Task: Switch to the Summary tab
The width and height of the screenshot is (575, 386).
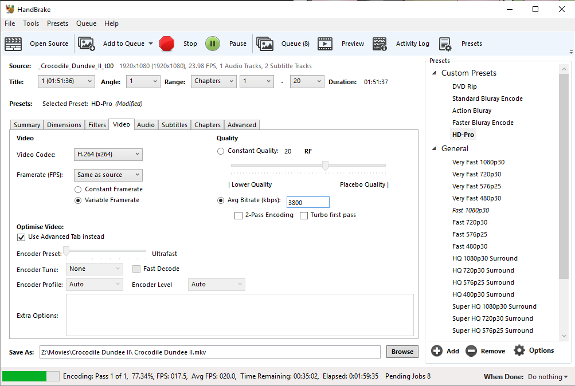Action: pyautogui.click(x=27, y=125)
